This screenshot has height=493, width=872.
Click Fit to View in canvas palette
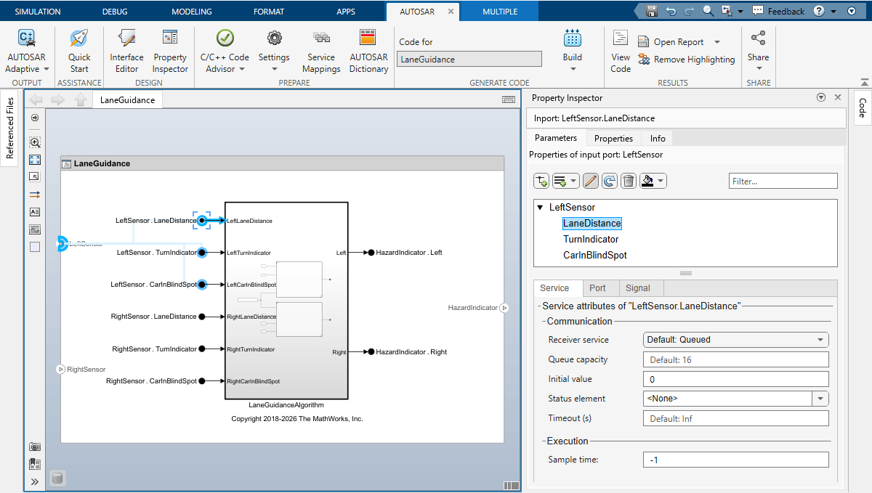(x=35, y=160)
